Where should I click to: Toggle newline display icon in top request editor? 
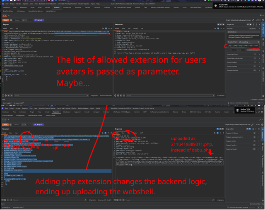pyautogui.click(x=109, y=29)
